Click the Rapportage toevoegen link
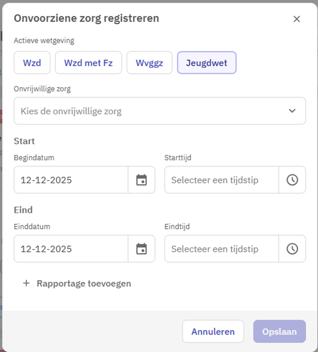318x352 pixels. (x=84, y=283)
